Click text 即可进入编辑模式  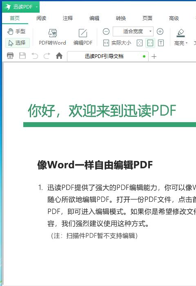click(96, 211)
